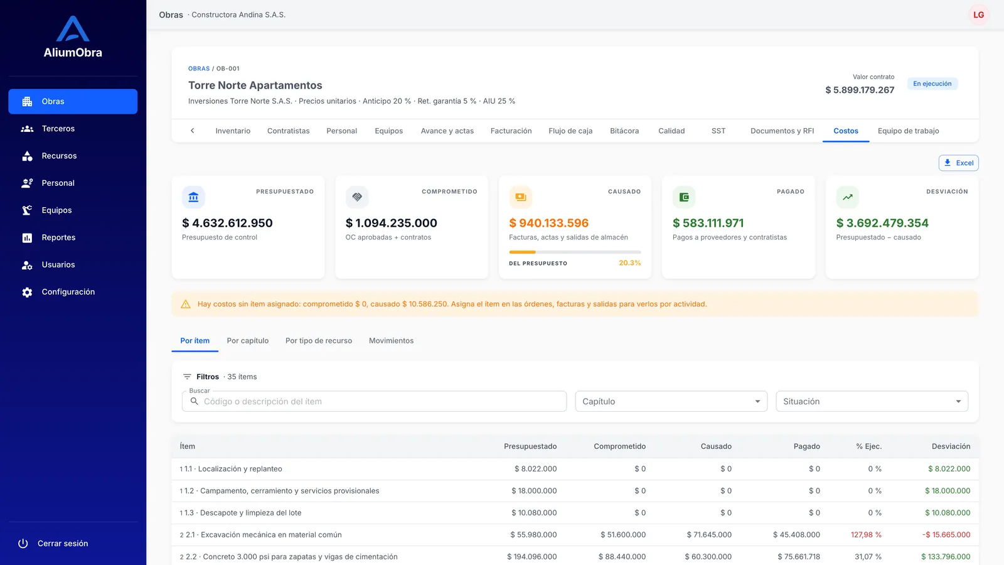Viewport: 1004px width, 565px height.
Task: Click the 127,98 % execution value
Action: (x=866, y=535)
